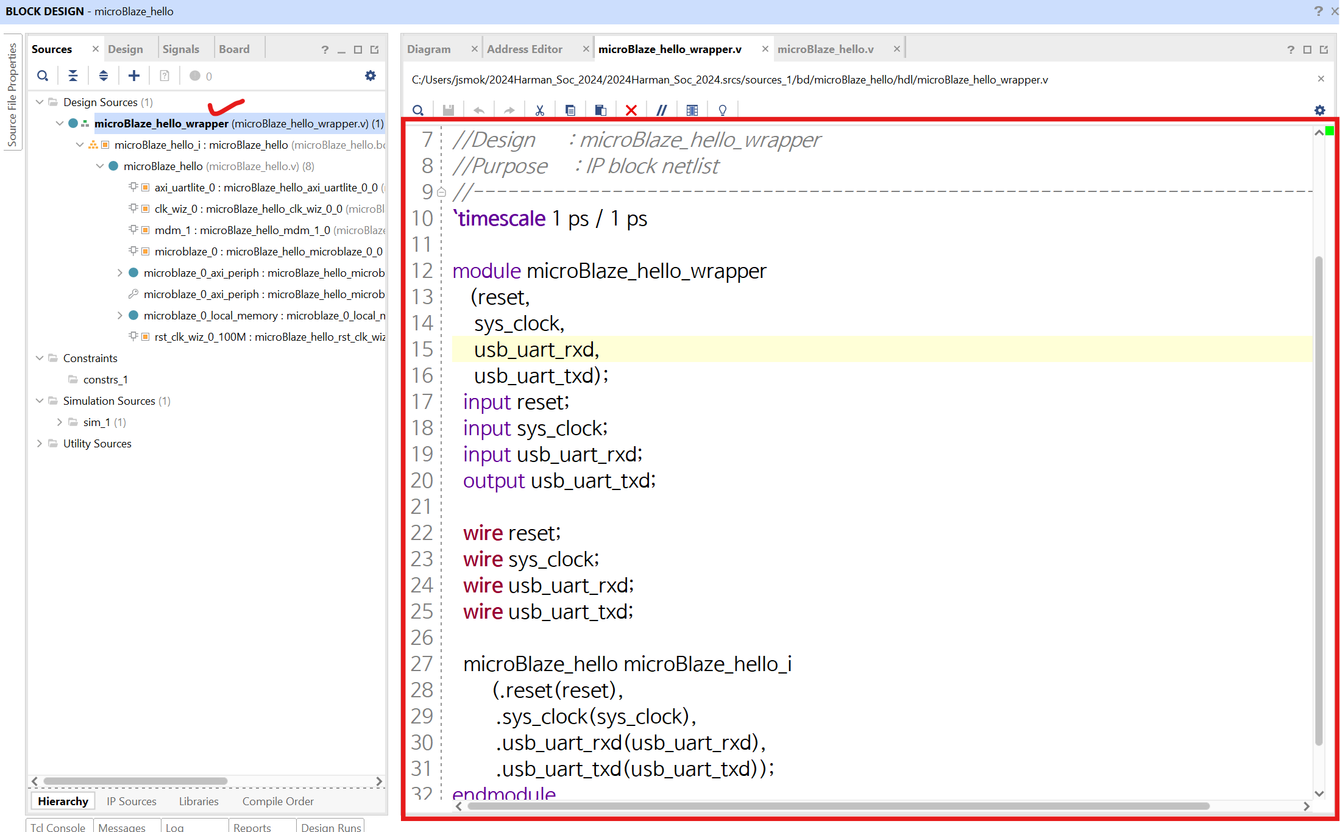The height and width of the screenshot is (832, 1340).
Task: Open the Address Editor tab
Action: click(x=525, y=49)
